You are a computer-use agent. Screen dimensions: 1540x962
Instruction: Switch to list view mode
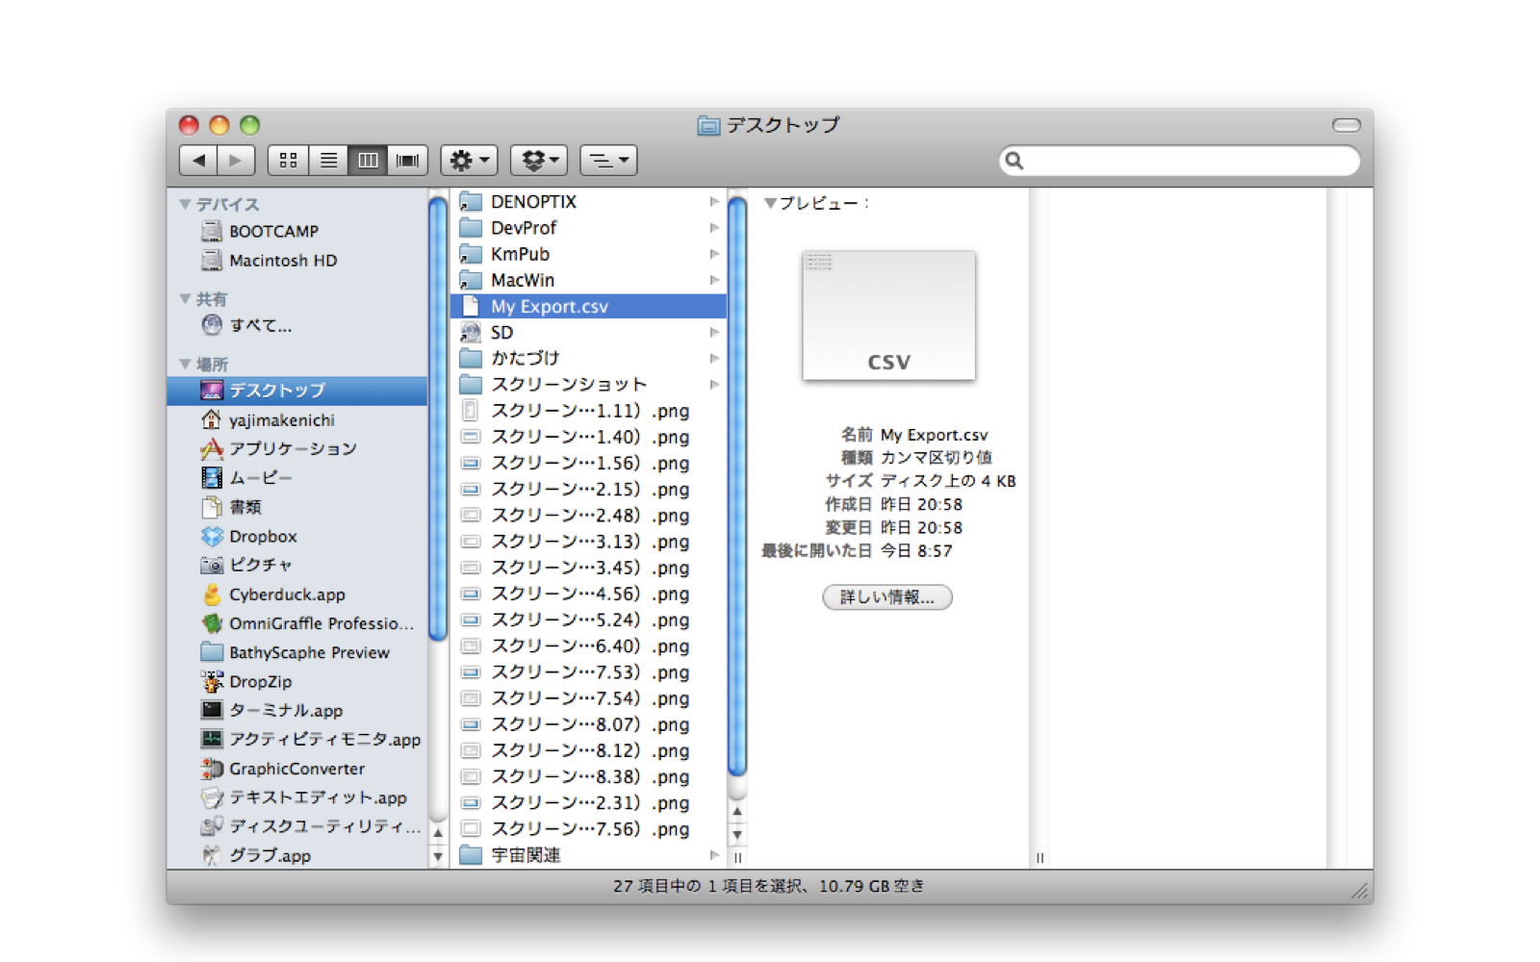(x=328, y=161)
